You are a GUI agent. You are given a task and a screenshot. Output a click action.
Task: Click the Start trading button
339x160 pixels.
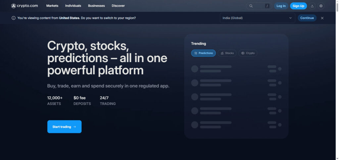pos(65,127)
